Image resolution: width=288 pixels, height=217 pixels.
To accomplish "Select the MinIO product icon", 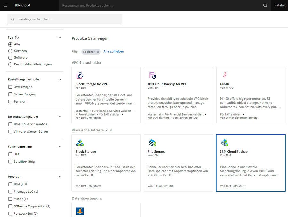I will point(224,75).
